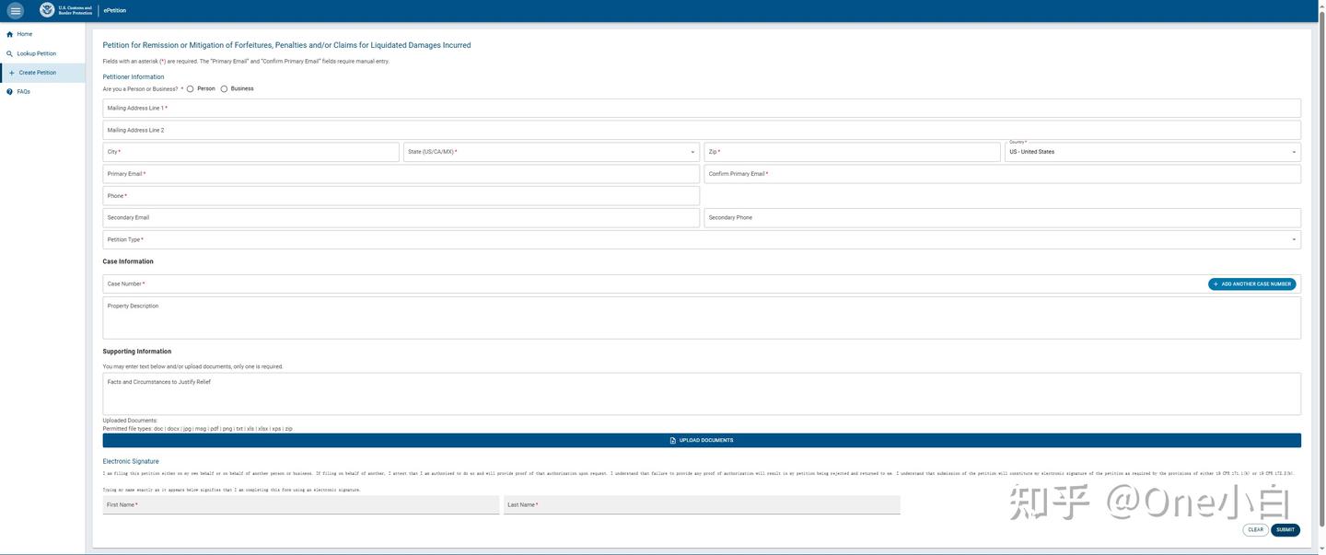The image size is (1326, 555).
Task: Click the Petitioner Information heading
Action: pos(134,77)
